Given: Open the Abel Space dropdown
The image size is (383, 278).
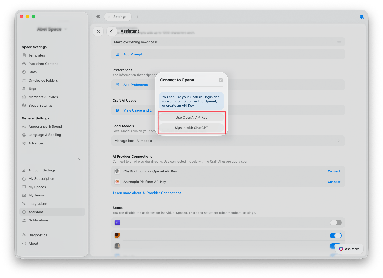Looking at the screenshot, I should coord(52,29).
